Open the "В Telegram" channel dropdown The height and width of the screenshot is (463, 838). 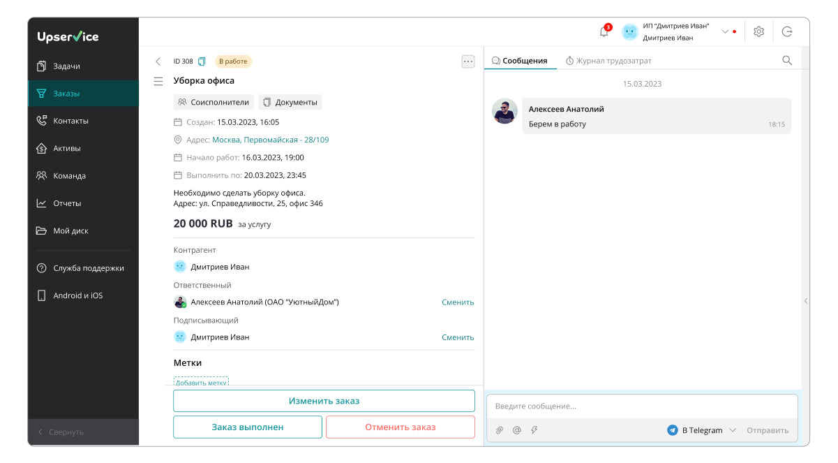tap(702, 430)
